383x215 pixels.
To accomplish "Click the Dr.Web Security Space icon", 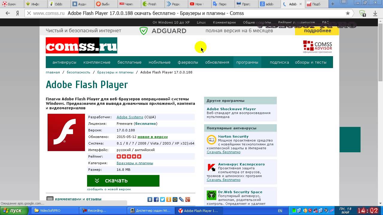I will (212, 195).
